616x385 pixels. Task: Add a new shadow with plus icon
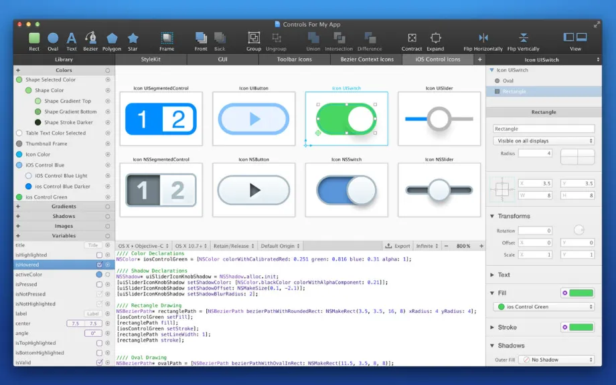point(18,216)
